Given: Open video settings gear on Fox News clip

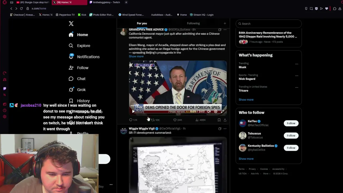Looking at the screenshot, I should click(x=215, y=112).
